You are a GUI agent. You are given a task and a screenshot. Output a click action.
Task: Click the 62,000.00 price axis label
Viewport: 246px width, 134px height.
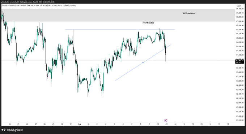[240, 103]
